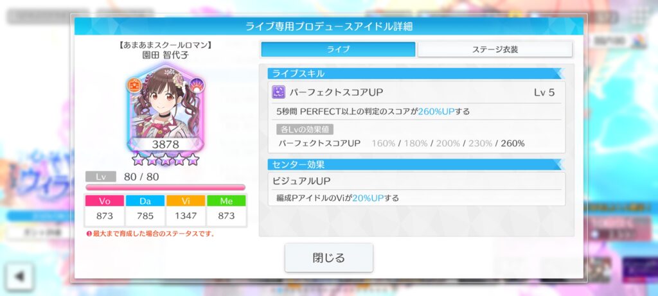Tap the first purple star under the card
The height and width of the screenshot is (296, 658).
(x=138, y=159)
